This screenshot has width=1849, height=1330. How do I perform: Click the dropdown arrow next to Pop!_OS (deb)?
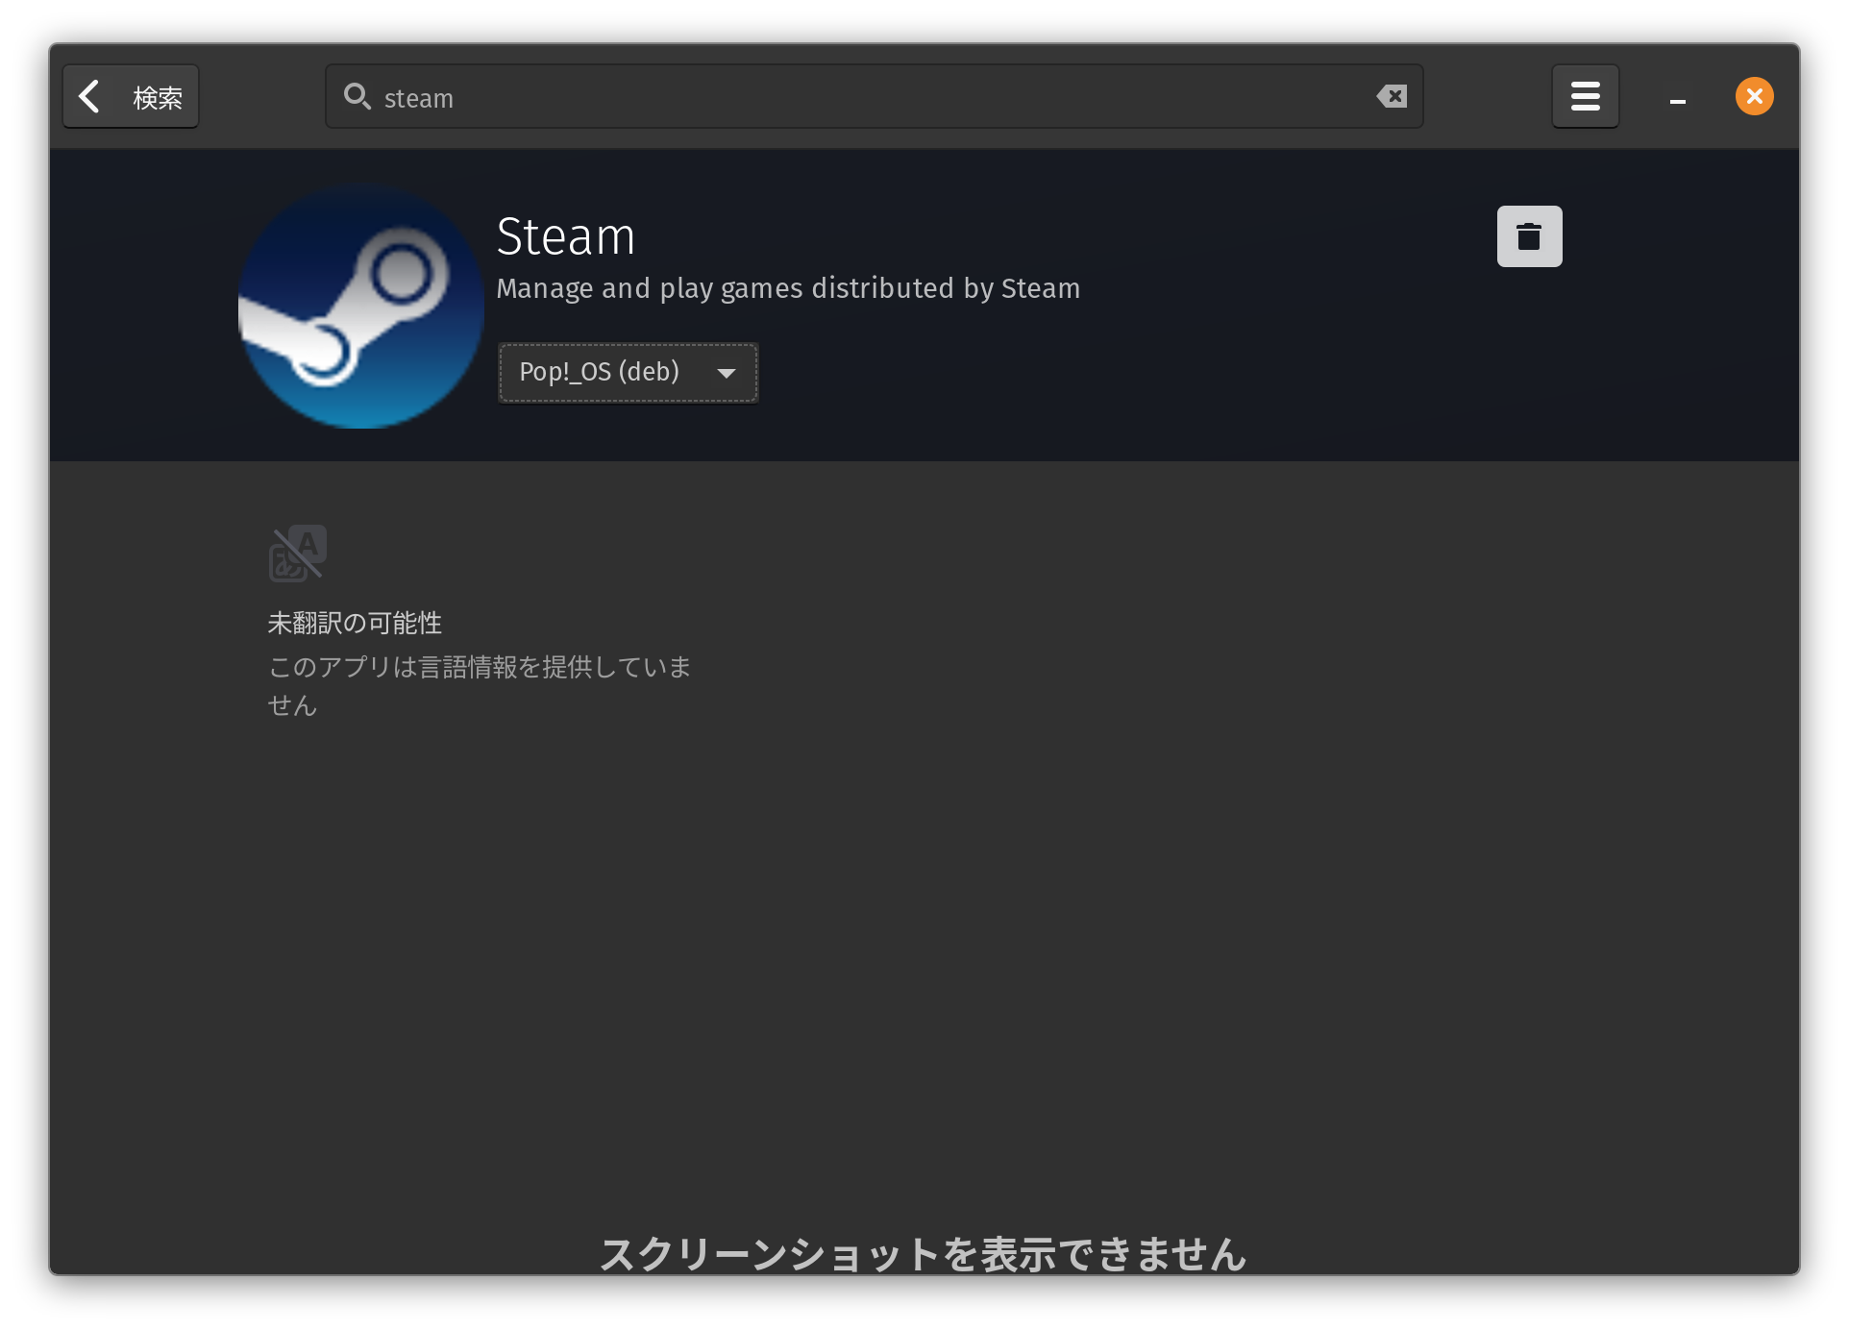(727, 374)
